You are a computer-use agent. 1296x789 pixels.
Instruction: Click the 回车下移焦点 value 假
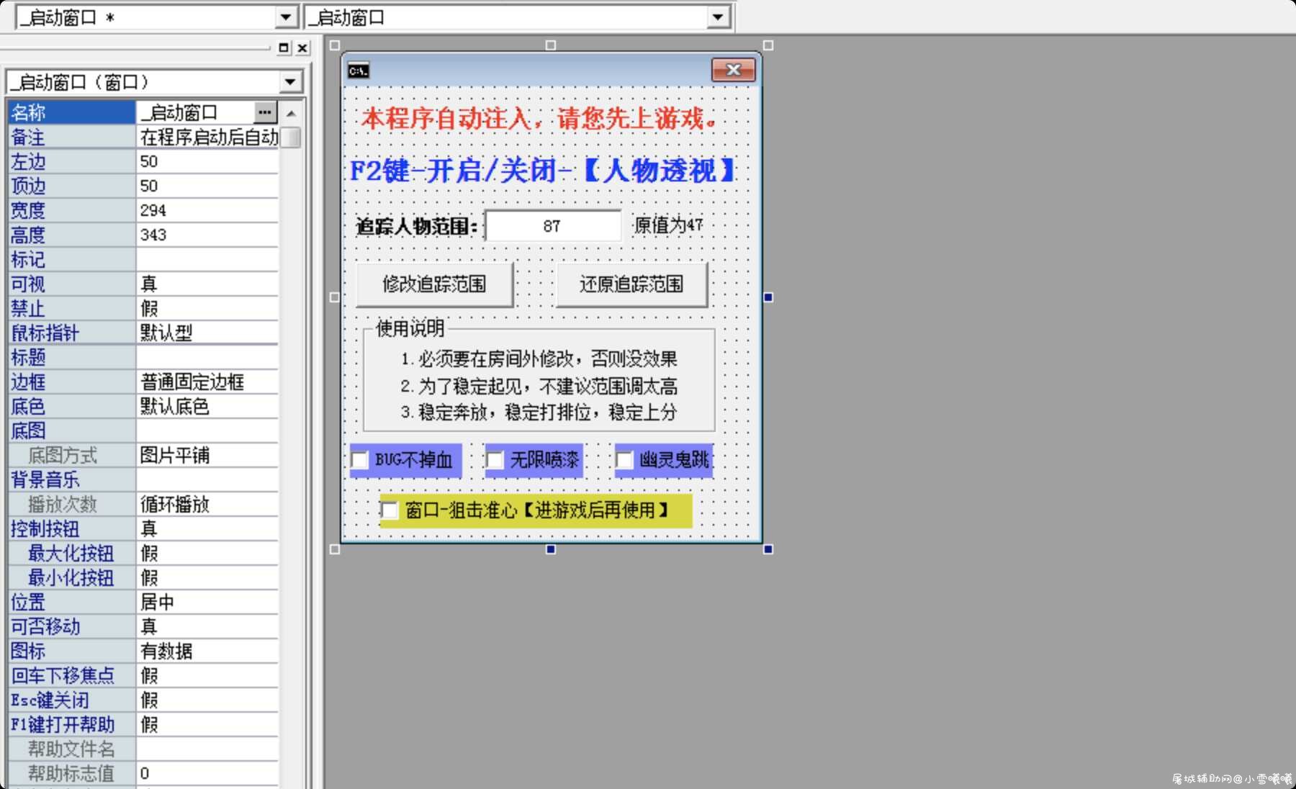click(x=207, y=675)
